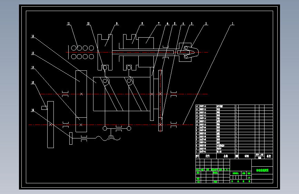Select callout number 6 label
This screenshot has width=299, height=194.
click(x=168, y=23)
